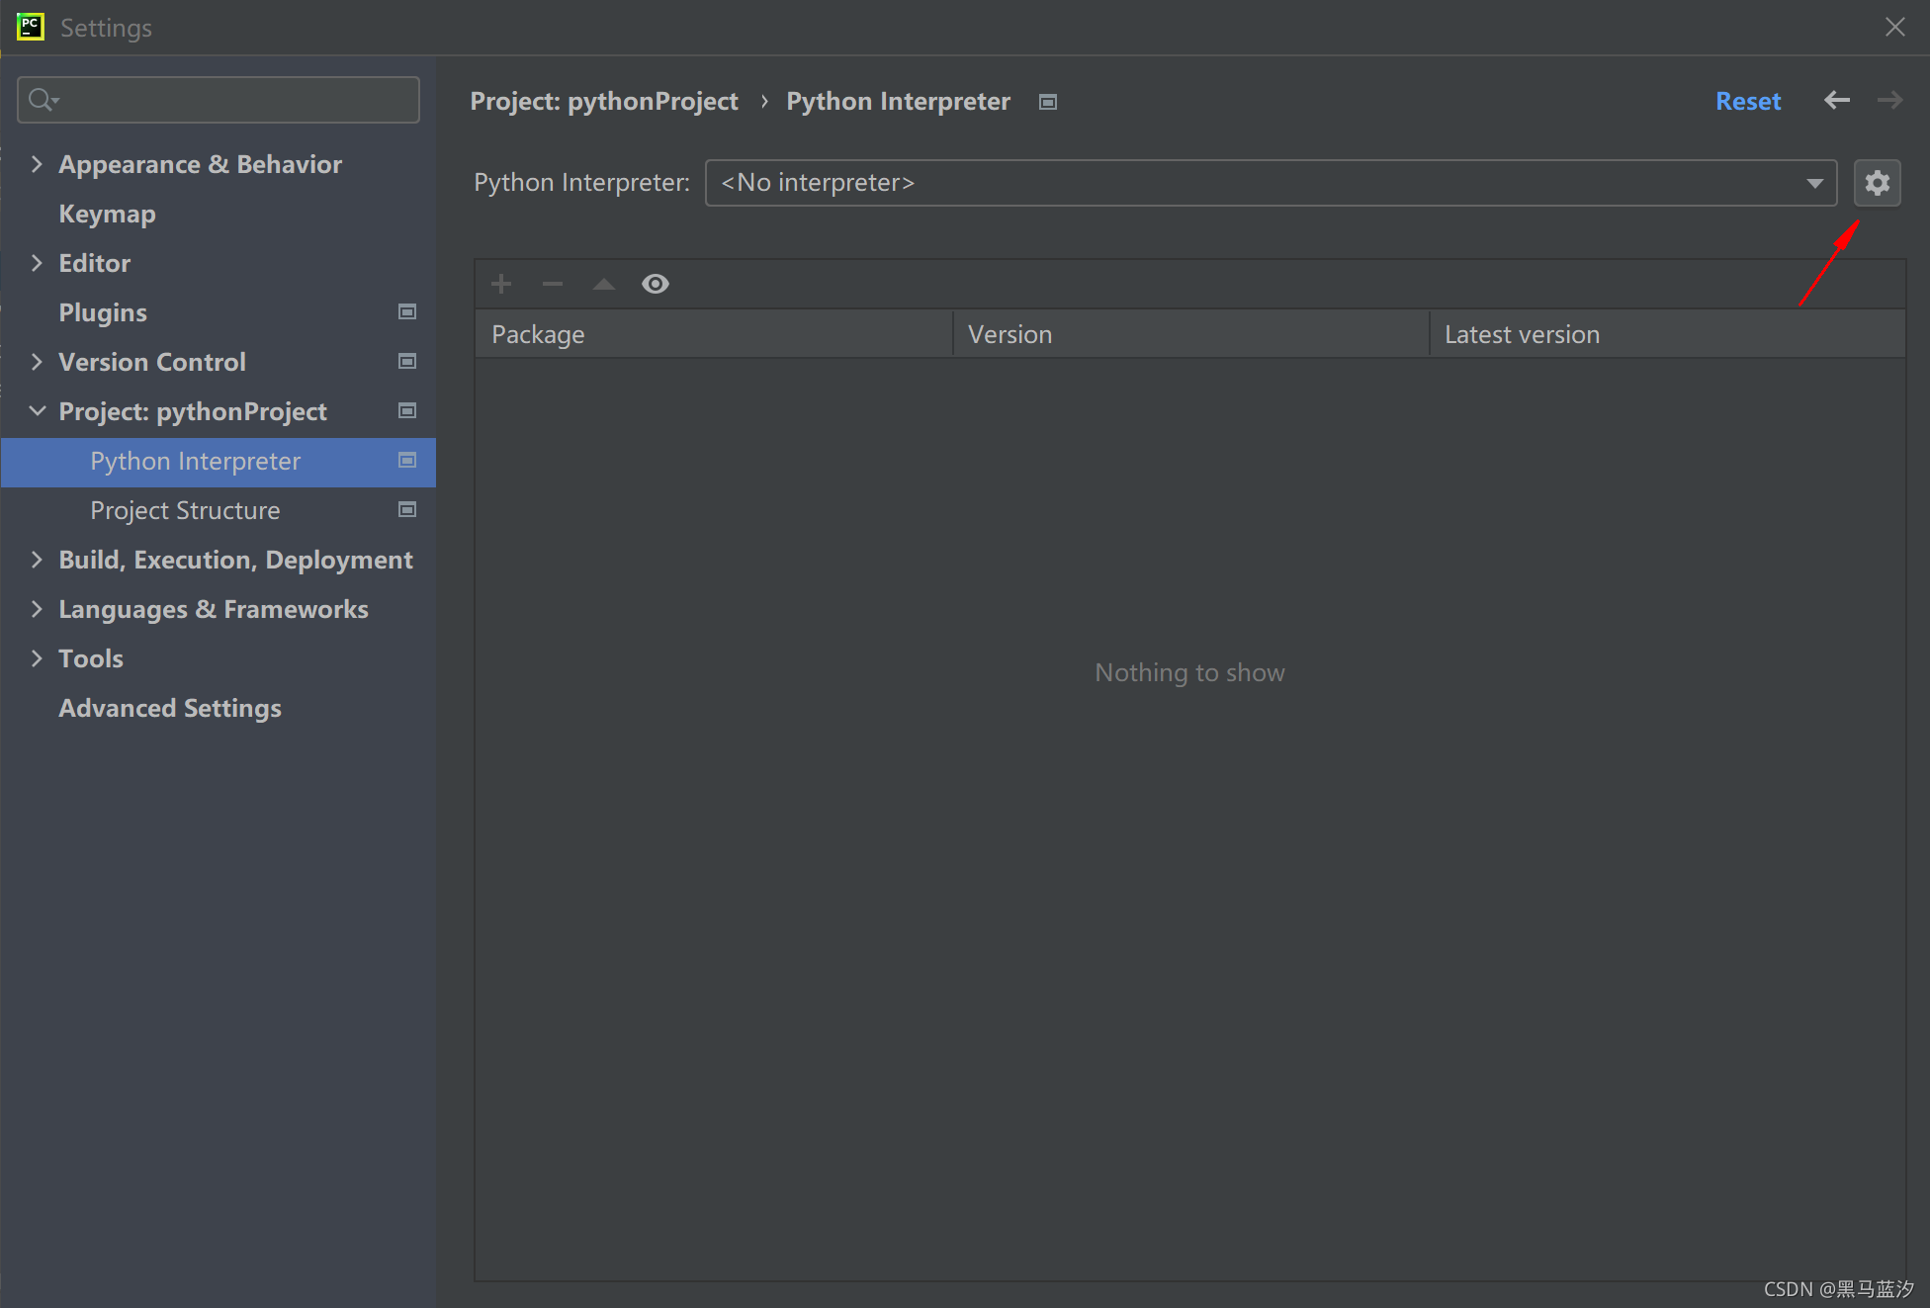The width and height of the screenshot is (1930, 1308).
Task: Click project-level icon beside Python Interpreter breadcrumb
Action: tap(1048, 102)
